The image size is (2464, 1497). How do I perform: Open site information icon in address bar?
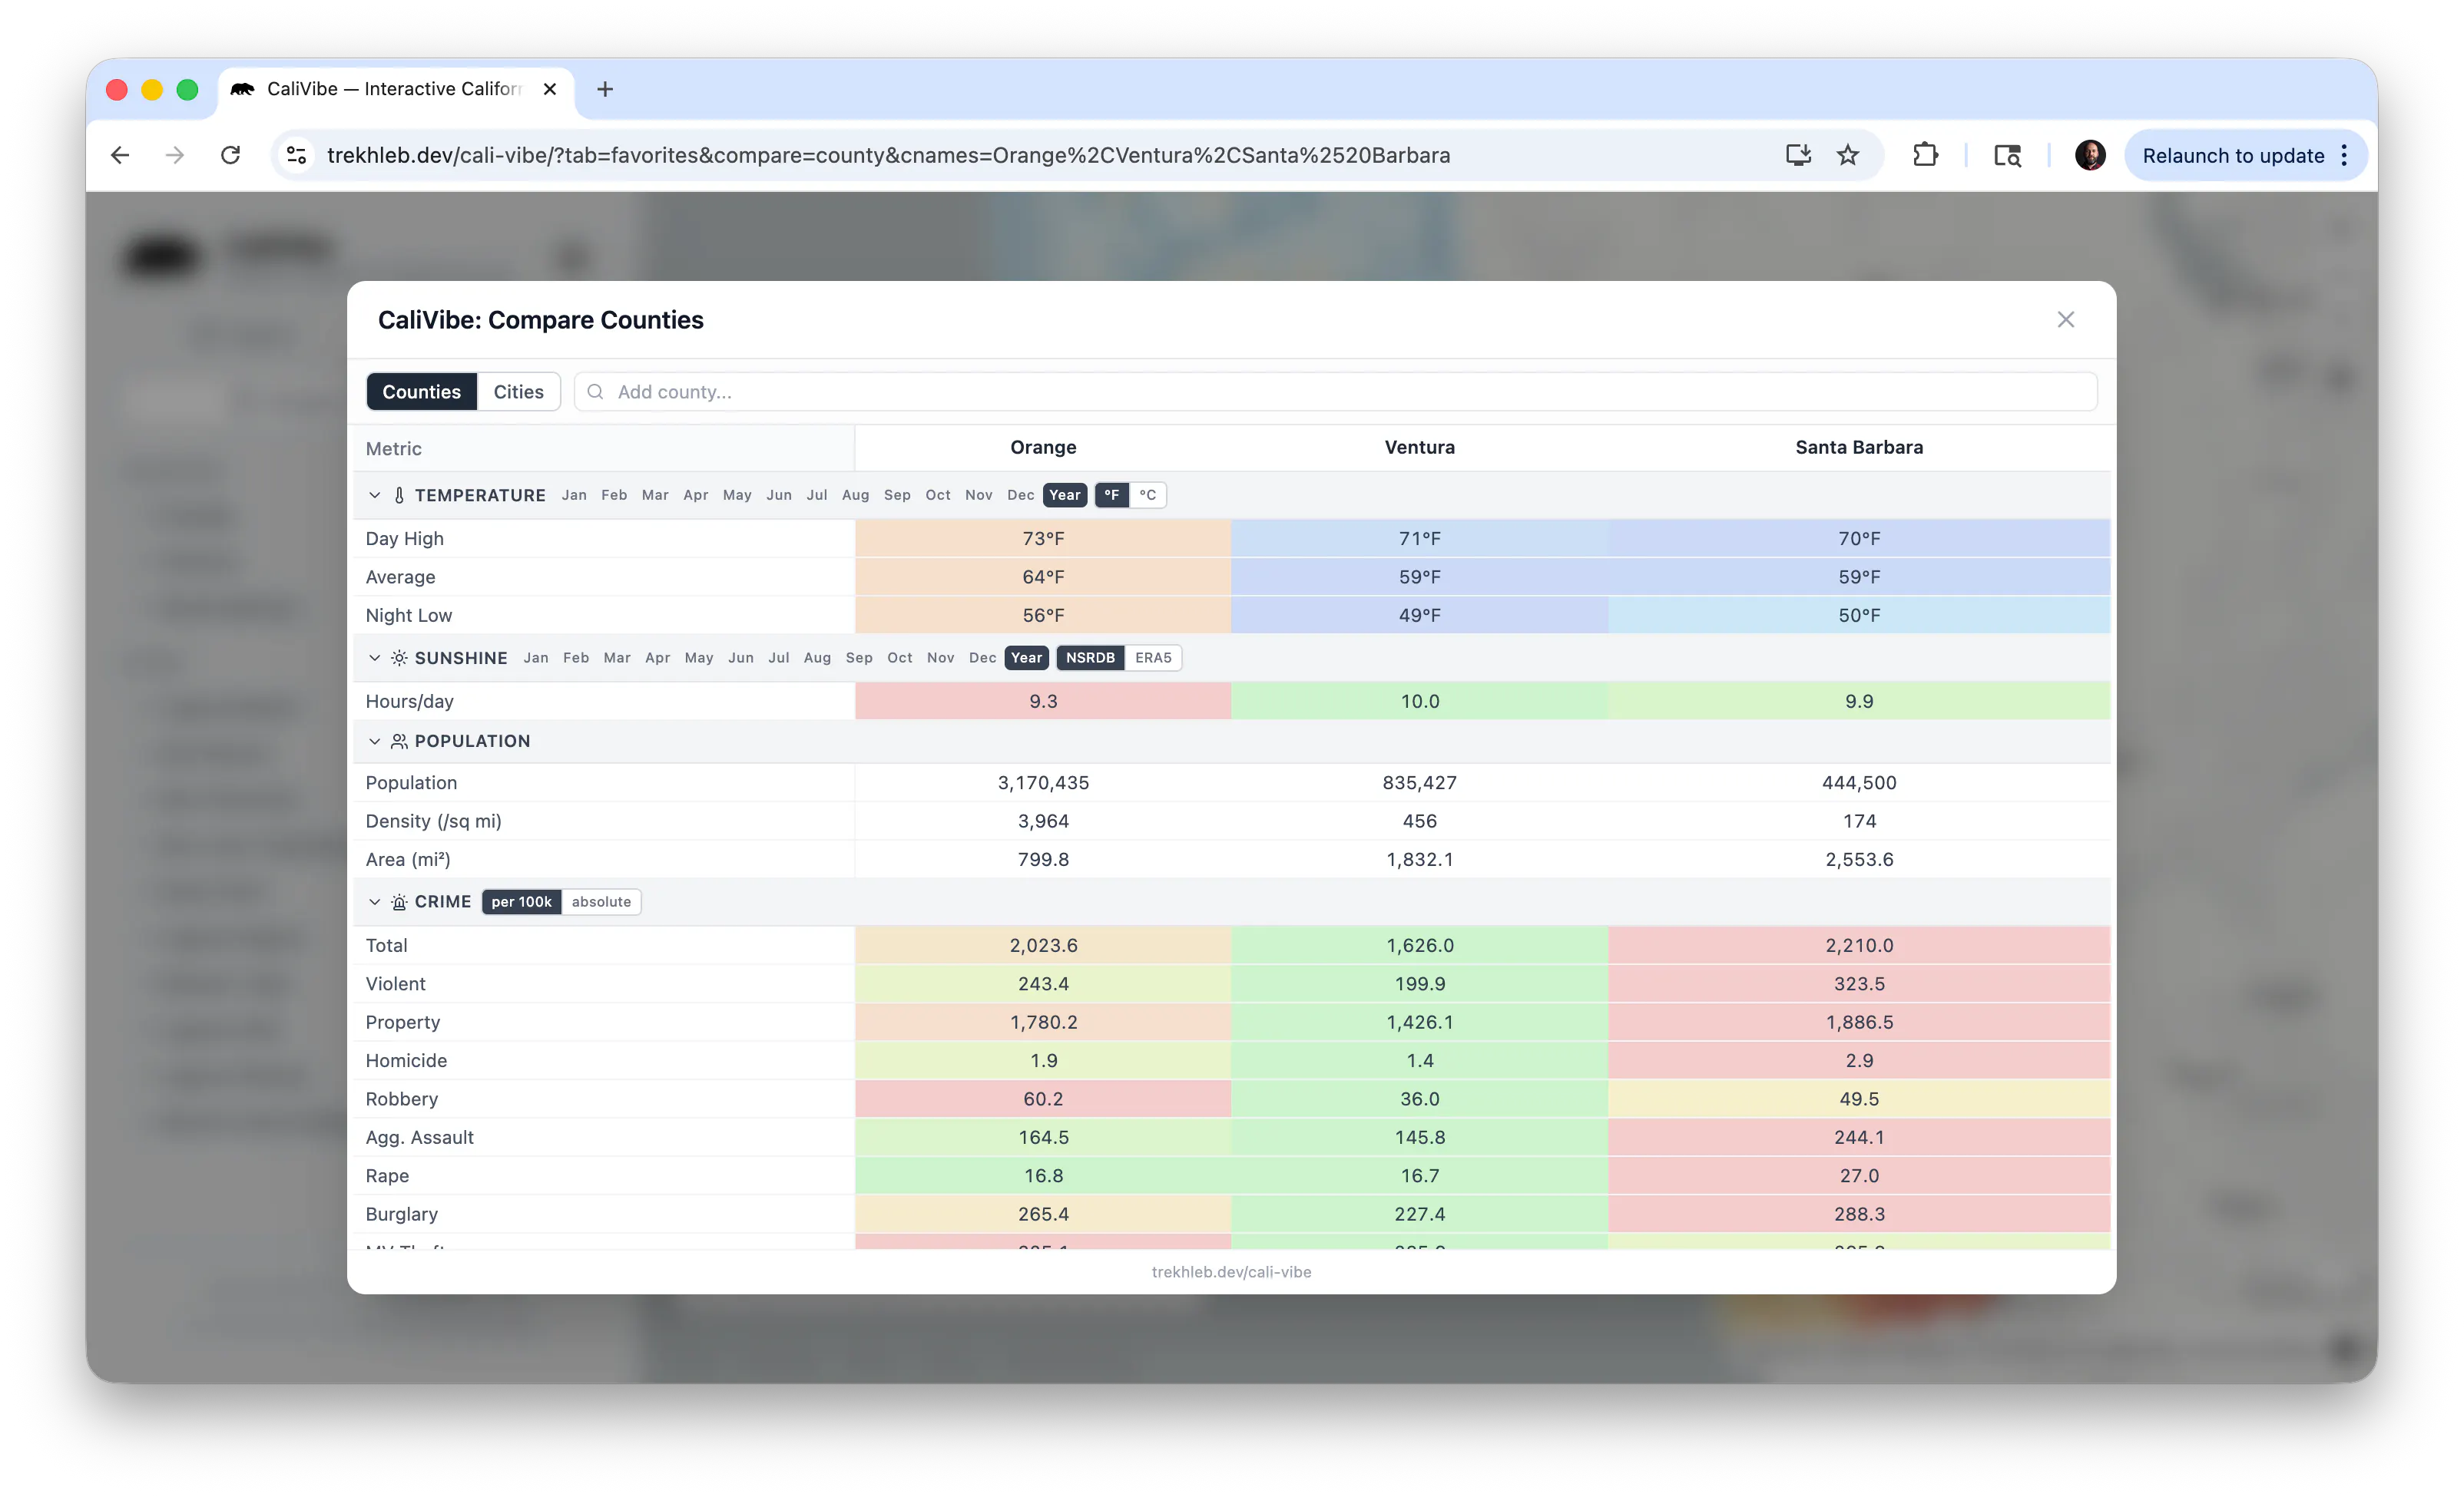[296, 155]
